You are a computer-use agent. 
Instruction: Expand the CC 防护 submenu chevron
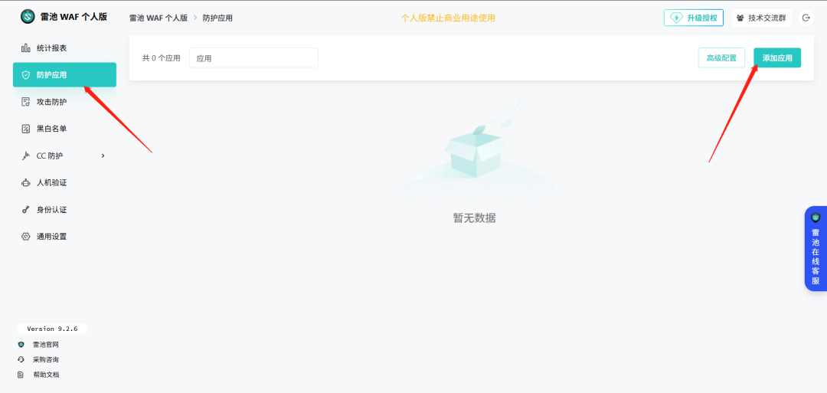(x=103, y=156)
